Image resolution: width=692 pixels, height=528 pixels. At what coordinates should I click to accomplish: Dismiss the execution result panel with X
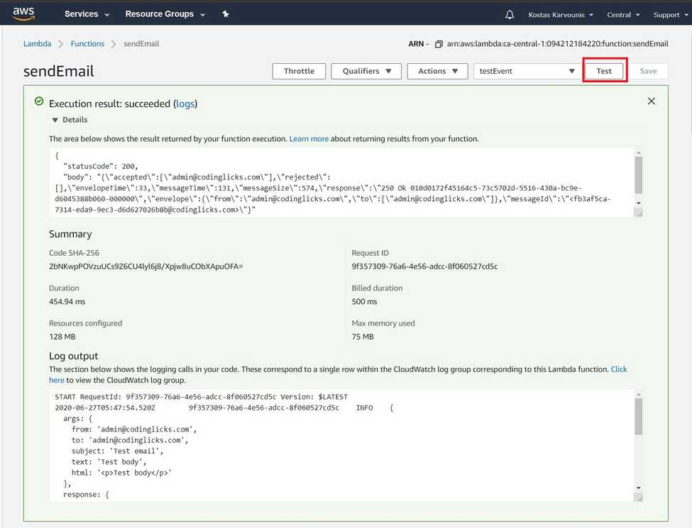651,101
